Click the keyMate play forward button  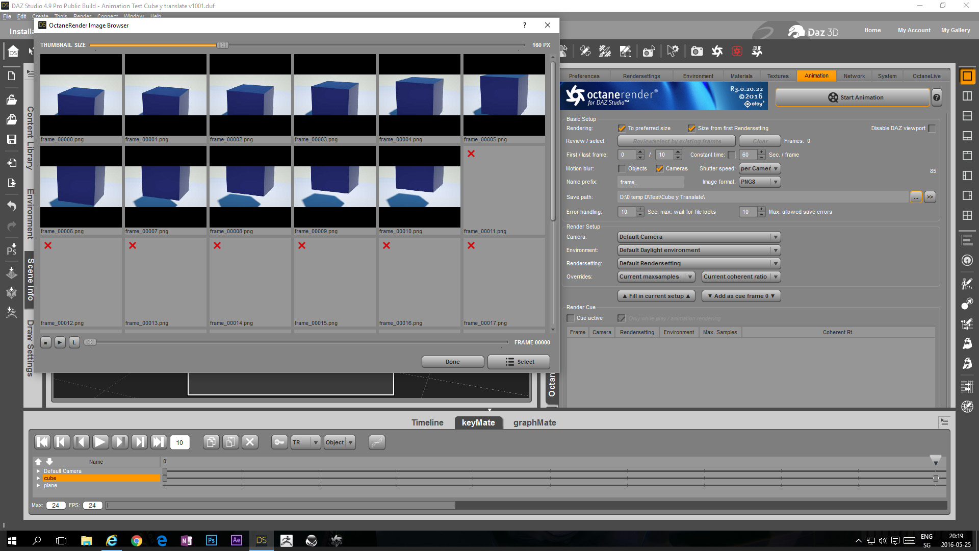point(100,442)
